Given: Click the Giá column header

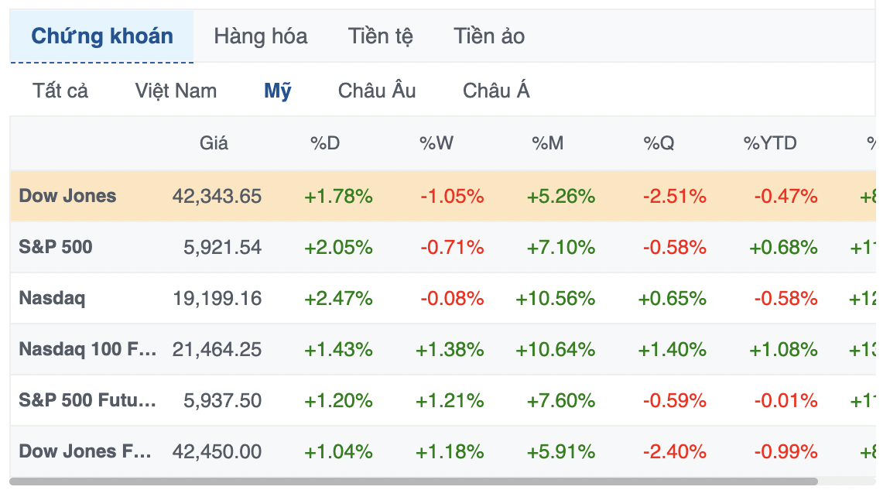Looking at the screenshot, I should tap(214, 143).
